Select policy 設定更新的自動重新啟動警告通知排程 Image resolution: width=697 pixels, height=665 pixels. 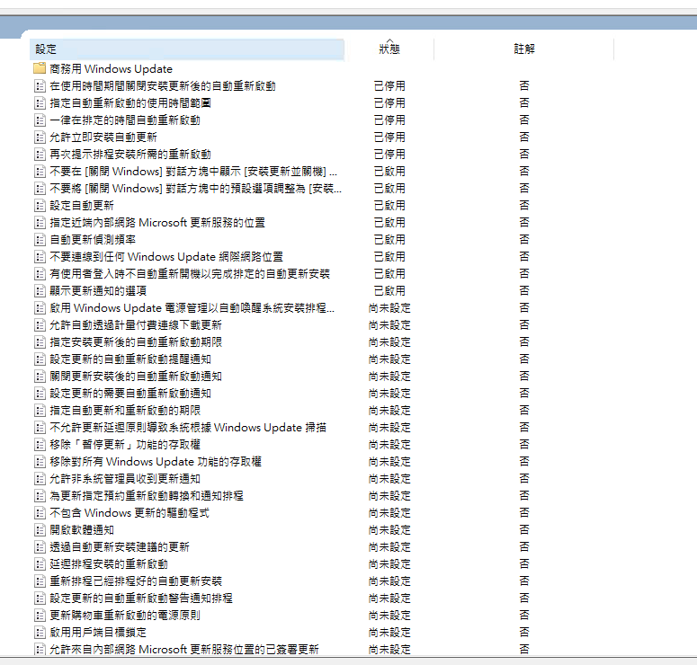tap(141, 598)
